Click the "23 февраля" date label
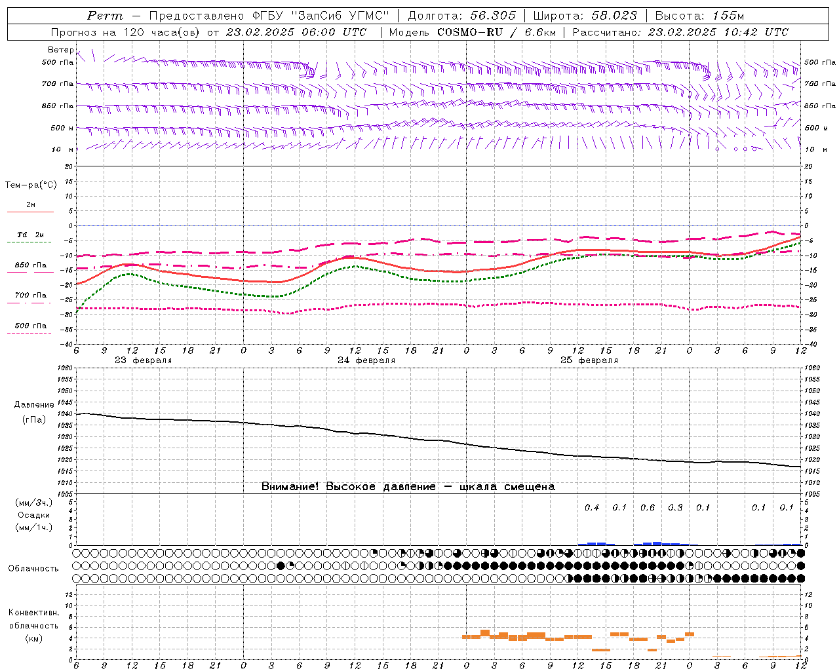The width and height of the screenshot is (839, 671). point(143,360)
